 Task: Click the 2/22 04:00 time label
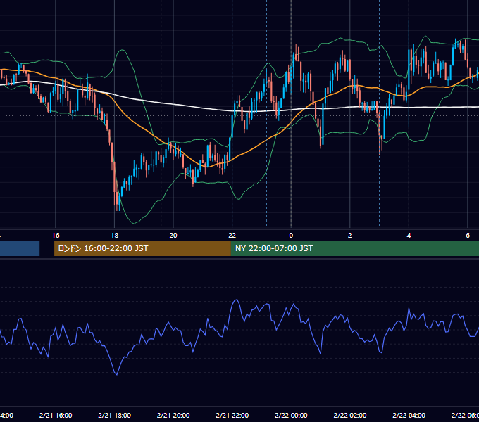point(409,415)
